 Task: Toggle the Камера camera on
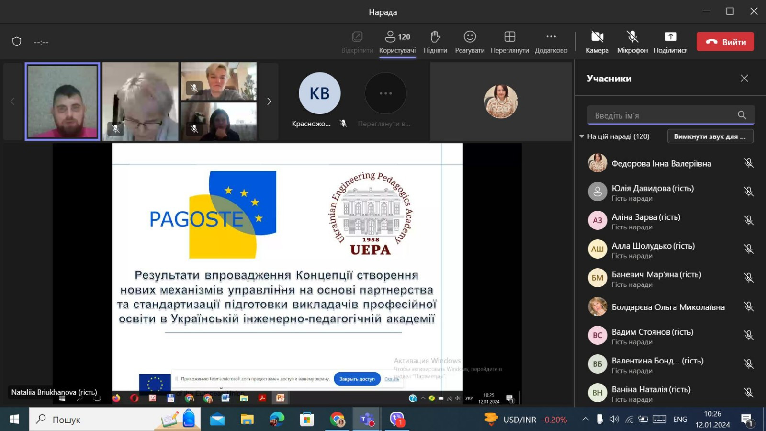point(597,42)
